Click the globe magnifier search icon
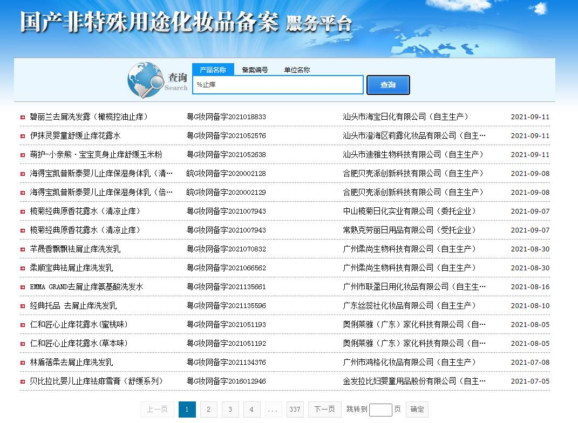Screen dimensions: 578x423 (x=146, y=80)
